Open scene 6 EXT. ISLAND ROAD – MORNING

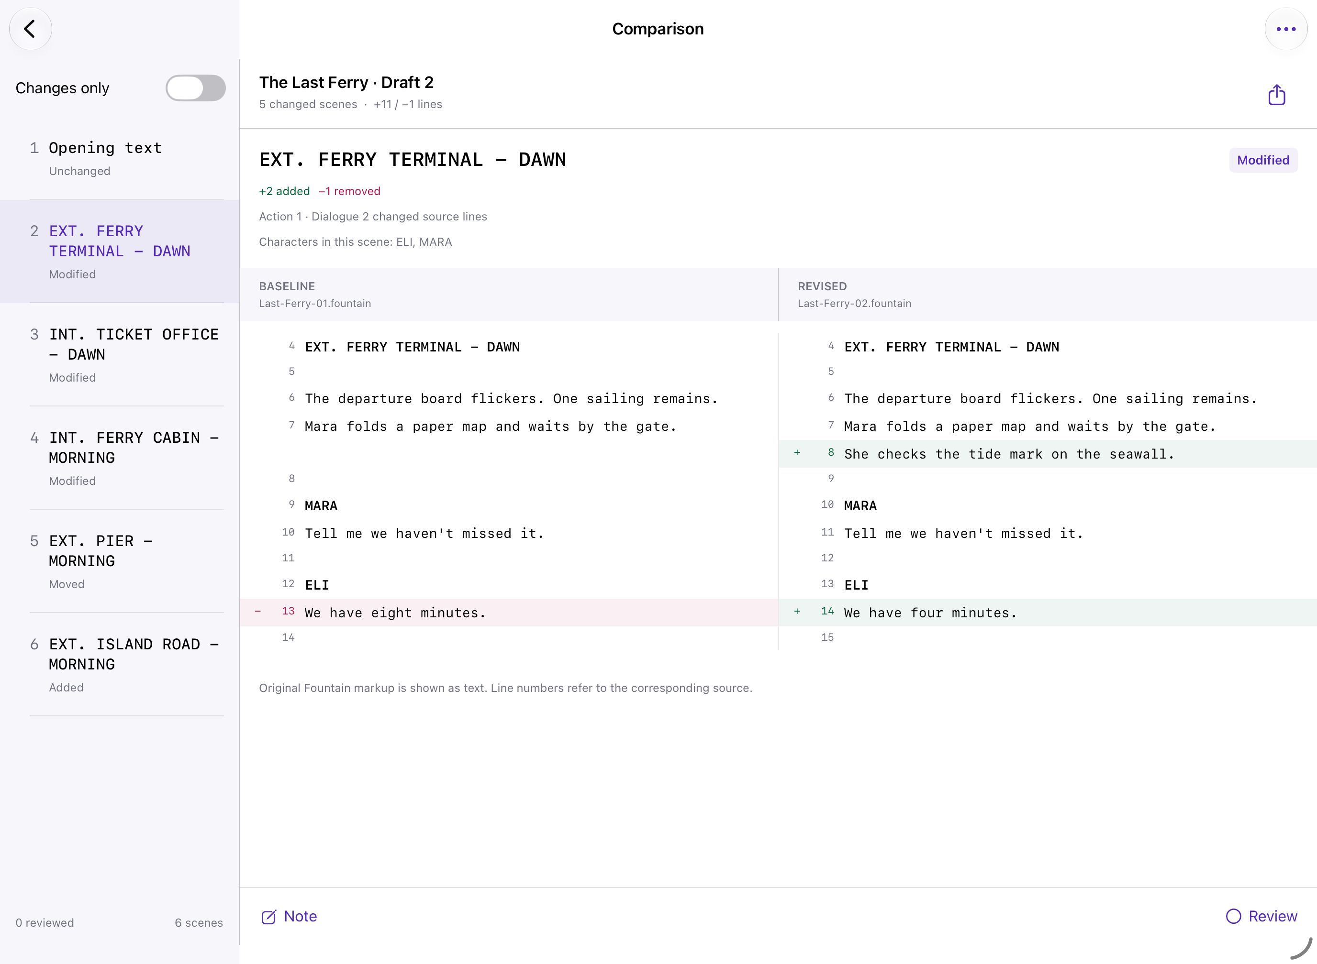point(120,665)
